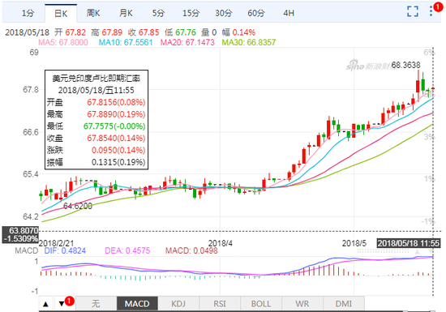Switch to the WR indicator
The height and width of the screenshot is (312, 446).
[302, 304]
